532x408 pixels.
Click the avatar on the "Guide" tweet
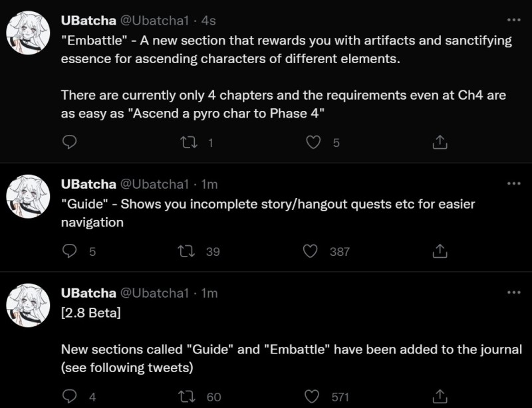tap(28, 197)
